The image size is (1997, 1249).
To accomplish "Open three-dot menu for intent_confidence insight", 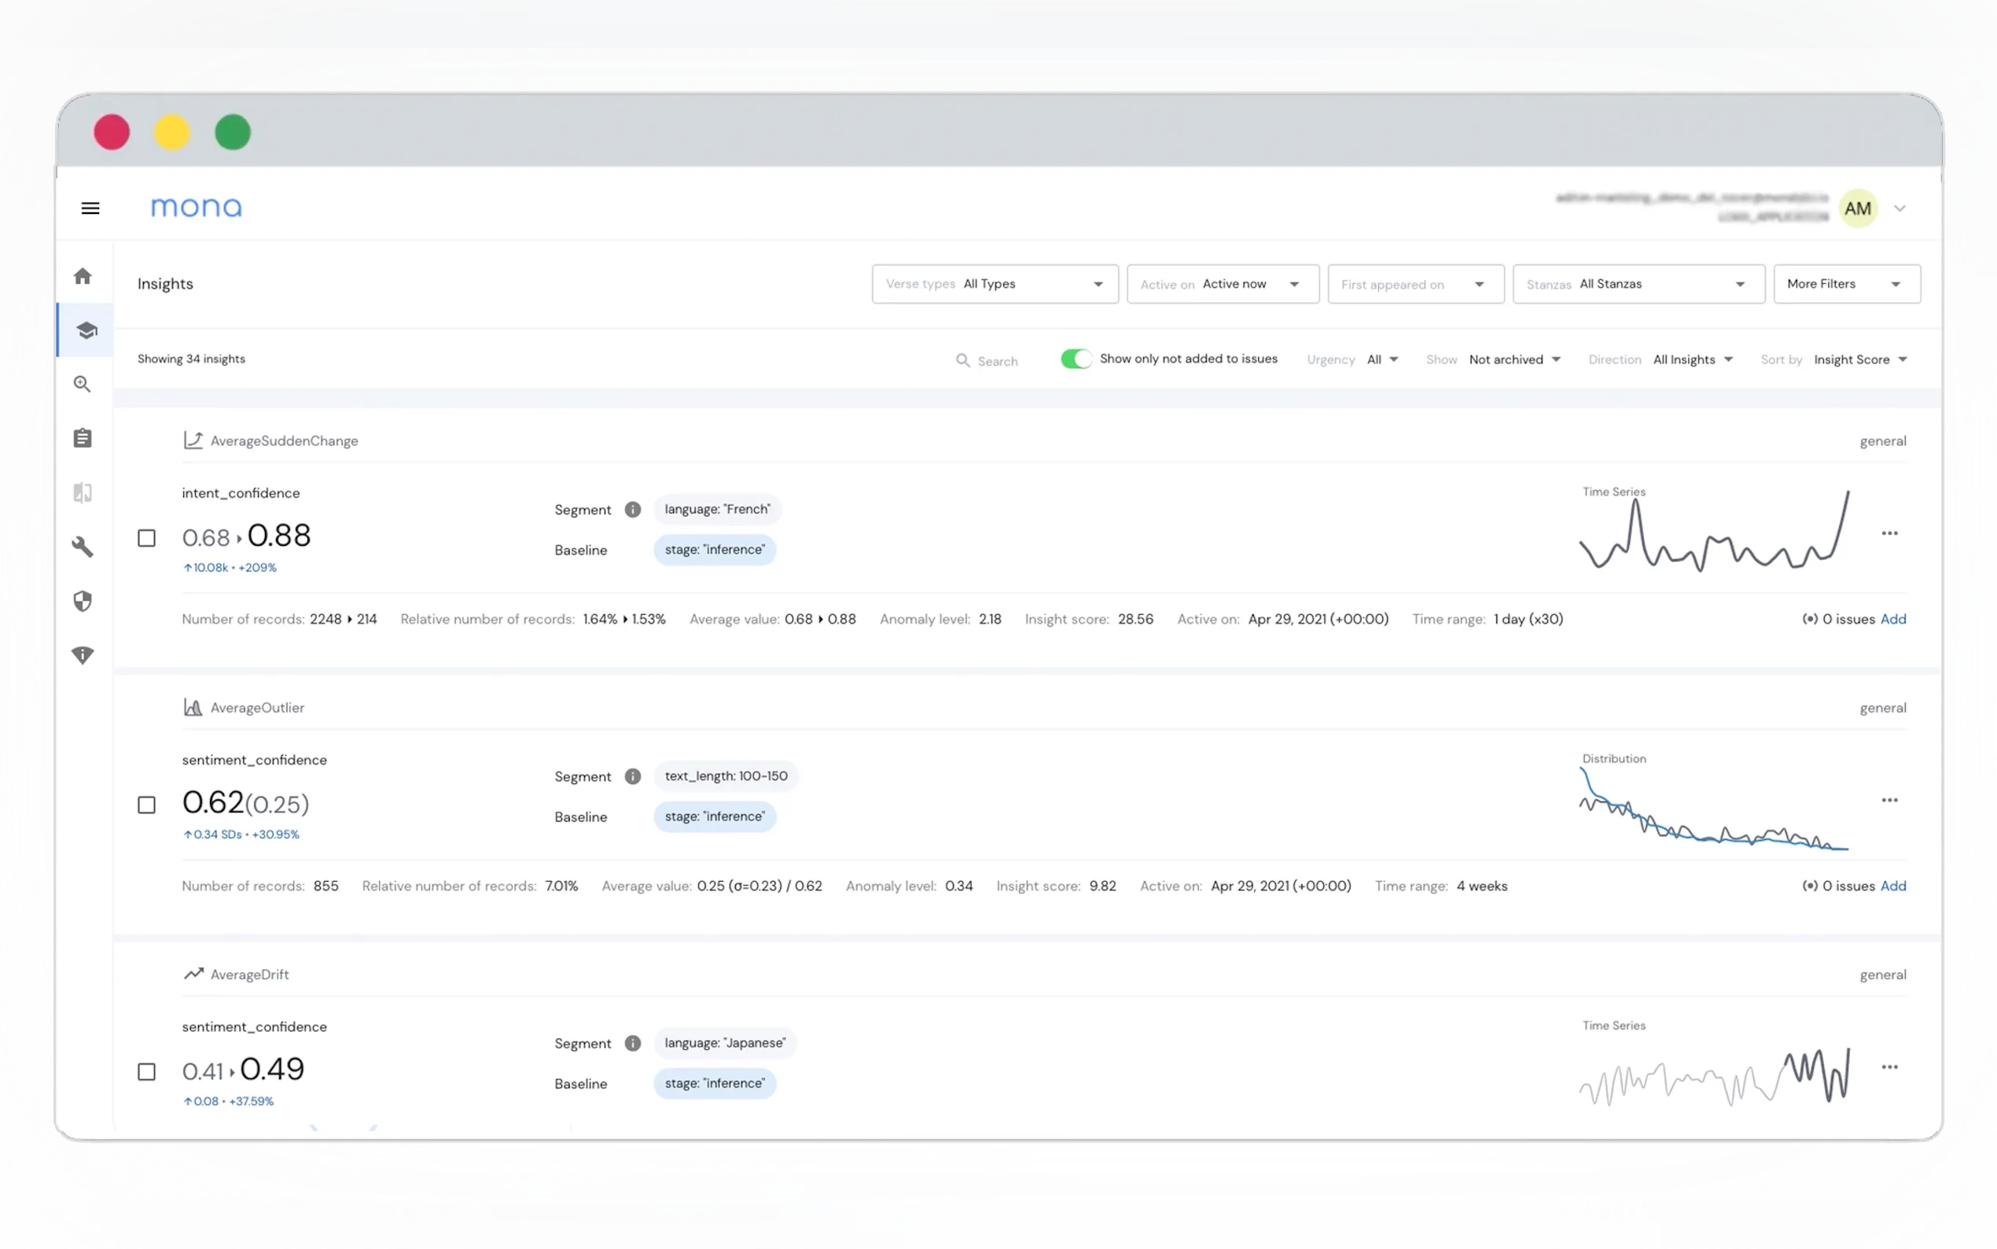I will [1889, 533].
